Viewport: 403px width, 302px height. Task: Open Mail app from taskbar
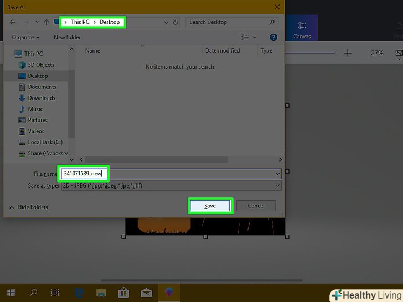[146, 293]
